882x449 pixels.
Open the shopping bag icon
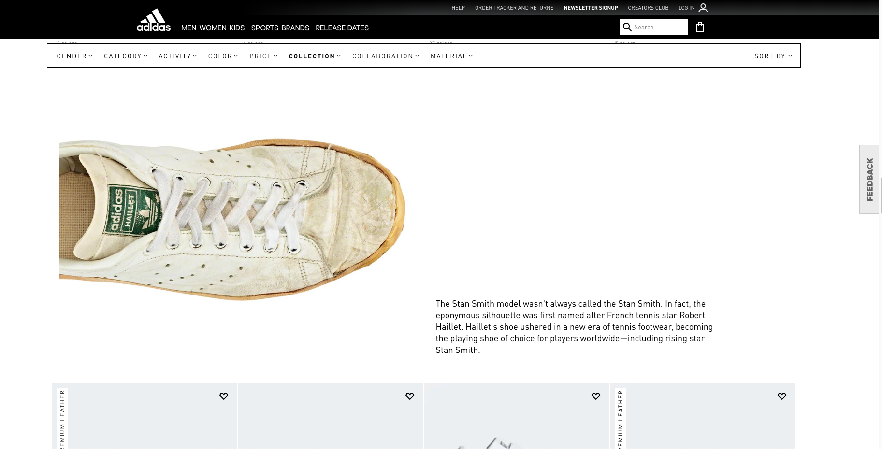coord(699,27)
